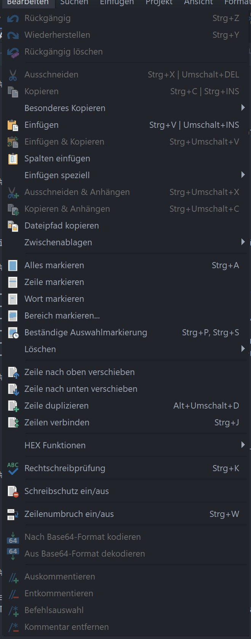Click the Strg+V | Umschalt+INS shortcut text

pos(194,125)
